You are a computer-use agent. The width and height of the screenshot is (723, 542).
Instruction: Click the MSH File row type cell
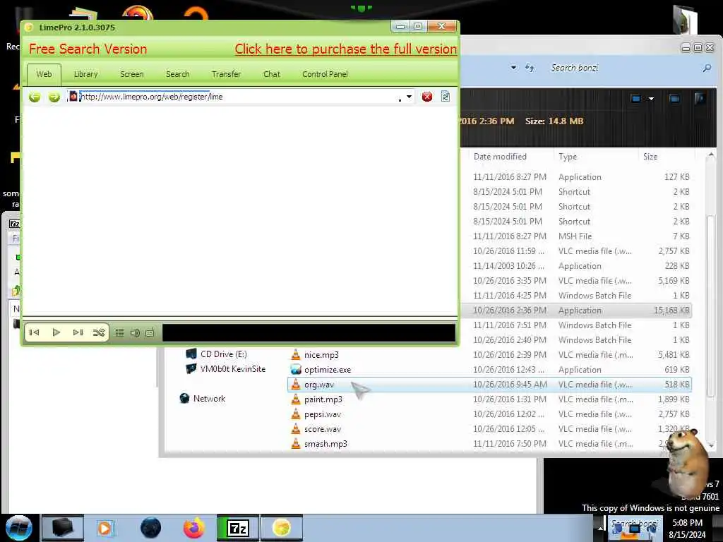click(x=575, y=236)
